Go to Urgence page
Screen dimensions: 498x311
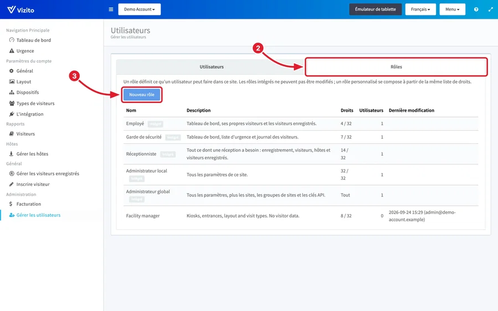click(x=25, y=51)
